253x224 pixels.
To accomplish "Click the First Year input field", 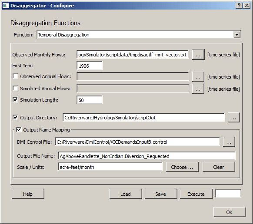I will pos(90,66).
